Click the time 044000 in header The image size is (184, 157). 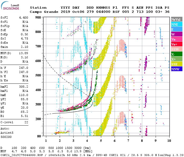pos(103,12)
